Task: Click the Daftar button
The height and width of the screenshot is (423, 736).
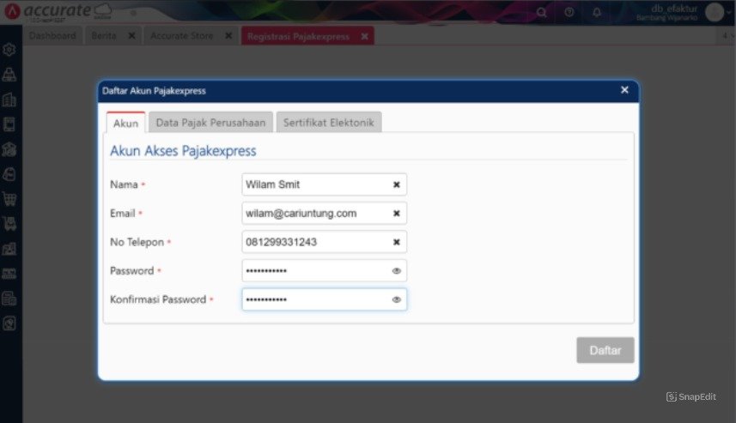Action: coord(605,350)
